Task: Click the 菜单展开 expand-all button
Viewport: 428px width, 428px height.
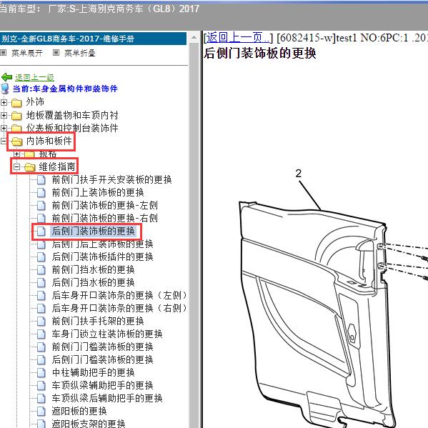Action: 26,53
